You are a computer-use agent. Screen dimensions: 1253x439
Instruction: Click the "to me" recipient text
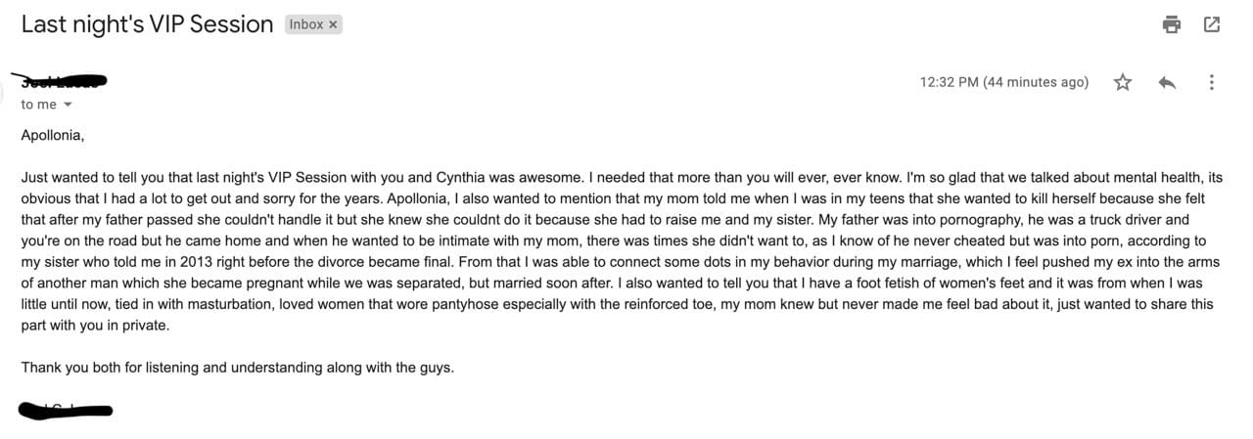(39, 105)
